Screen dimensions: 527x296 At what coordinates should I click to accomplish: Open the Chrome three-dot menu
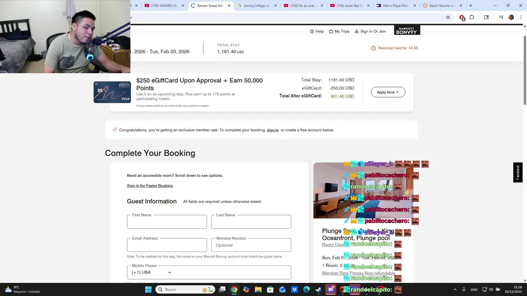[x=521, y=17]
